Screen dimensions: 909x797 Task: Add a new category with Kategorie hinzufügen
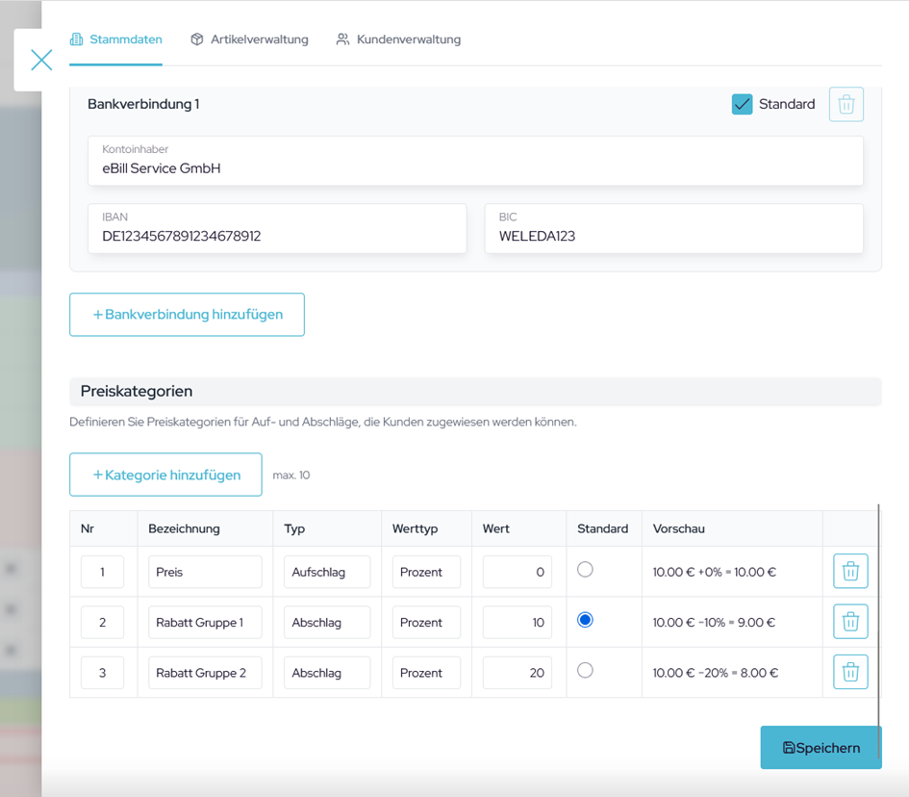tap(165, 475)
